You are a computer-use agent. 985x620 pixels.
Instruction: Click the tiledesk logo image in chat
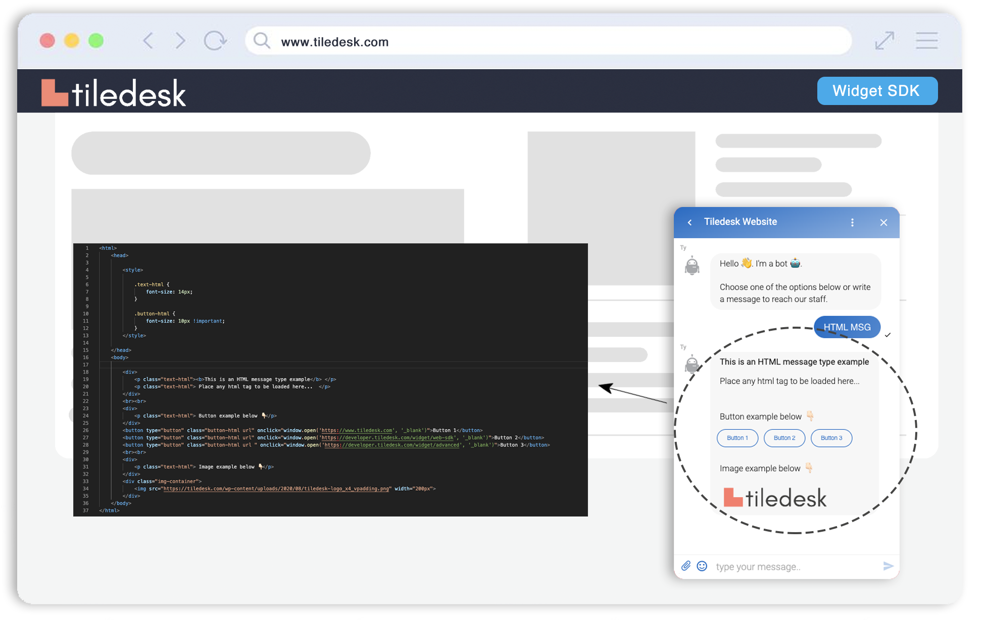(775, 498)
